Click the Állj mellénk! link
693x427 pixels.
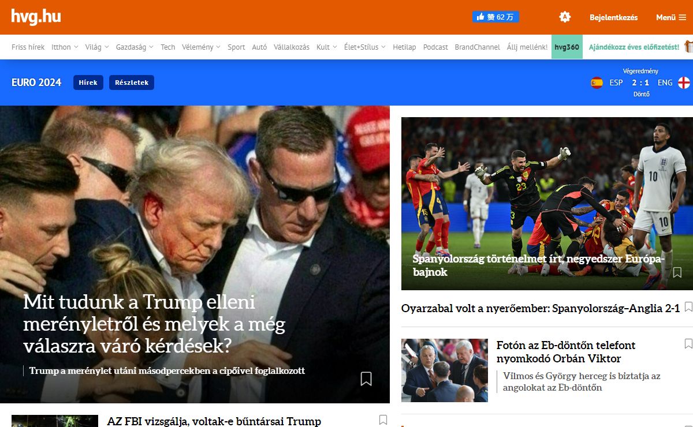tap(527, 47)
